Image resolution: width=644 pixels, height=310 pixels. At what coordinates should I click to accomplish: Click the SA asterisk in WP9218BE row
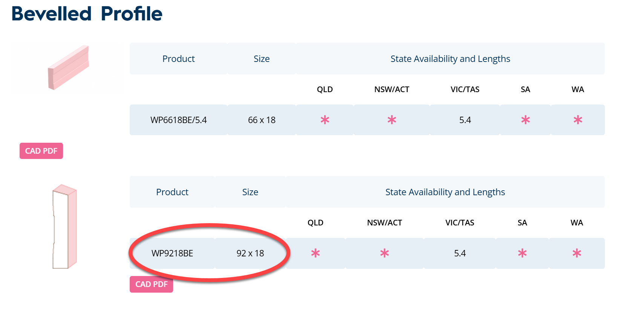point(522,253)
